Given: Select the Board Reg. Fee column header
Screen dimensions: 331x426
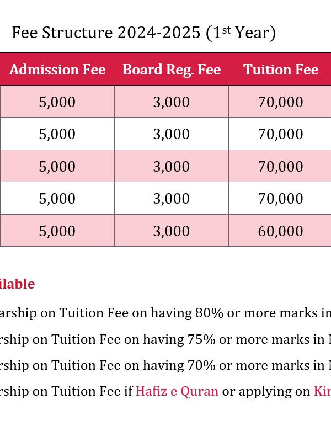Looking at the screenshot, I should pos(172,70).
